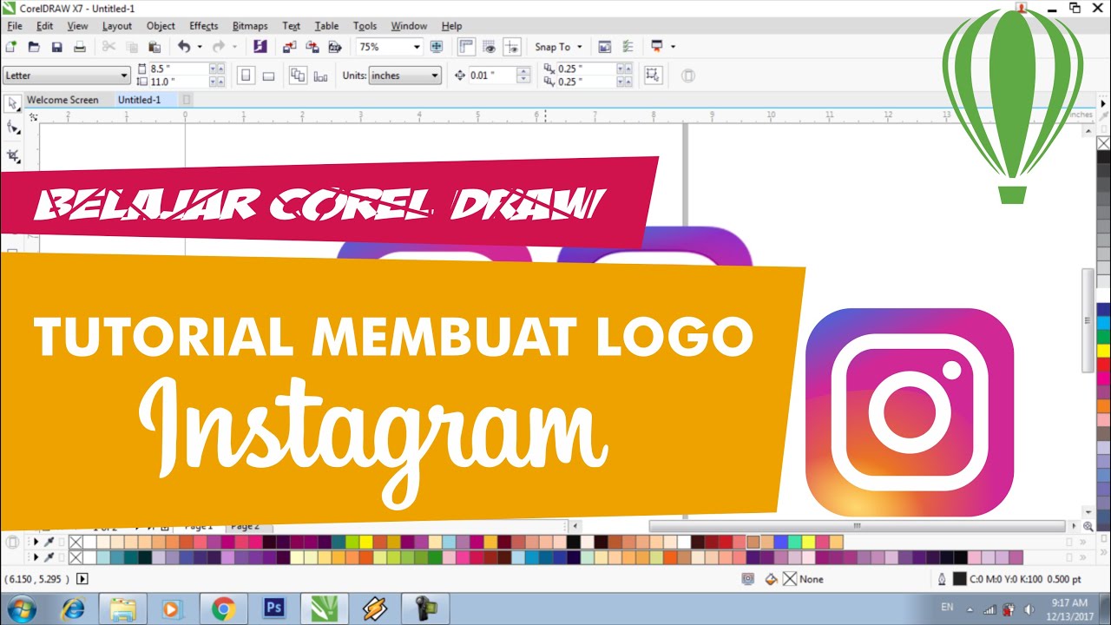Undo the last action
Screen dimensions: 1111x625
(184, 47)
